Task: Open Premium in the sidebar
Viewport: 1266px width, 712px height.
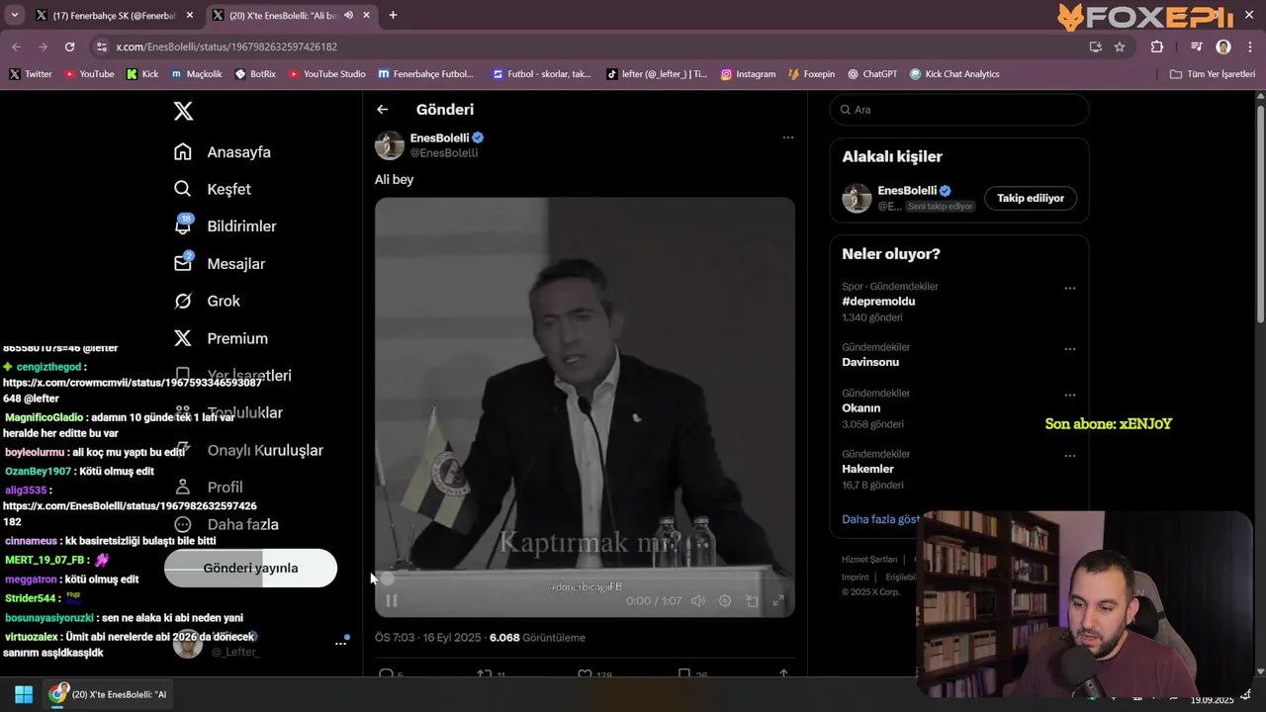Action: (221, 338)
